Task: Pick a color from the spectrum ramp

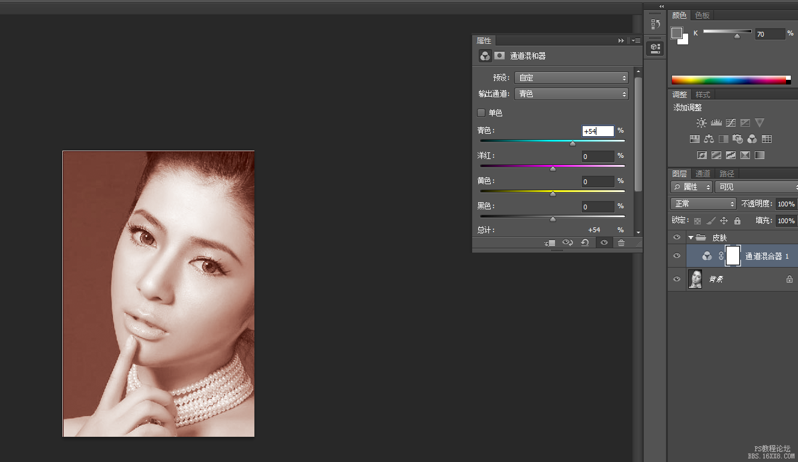Action: (x=728, y=80)
